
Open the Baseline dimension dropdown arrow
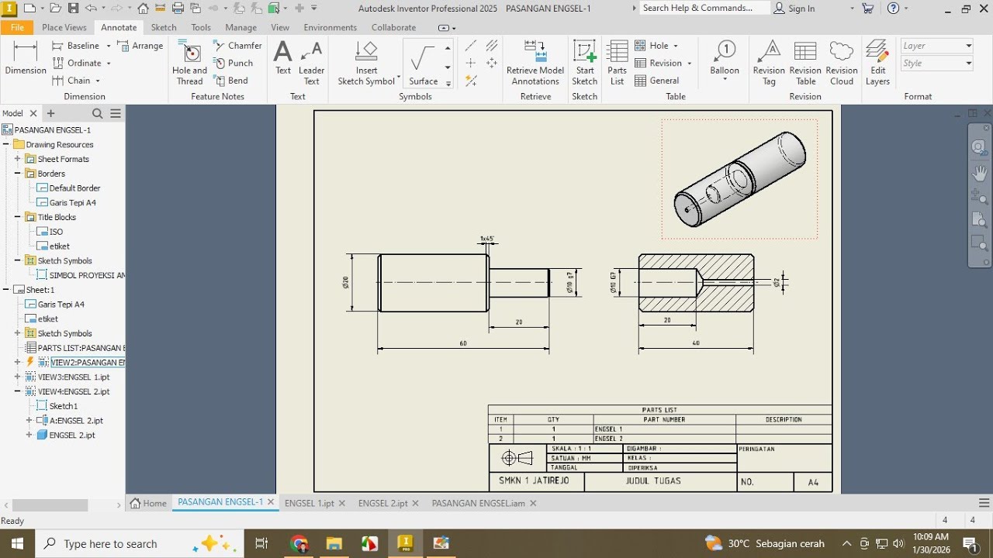click(x=107, y=46)
